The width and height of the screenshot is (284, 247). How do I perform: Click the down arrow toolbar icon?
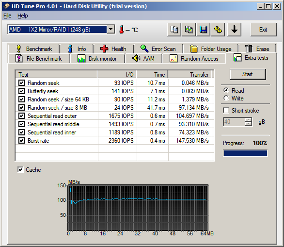[235, 30]
